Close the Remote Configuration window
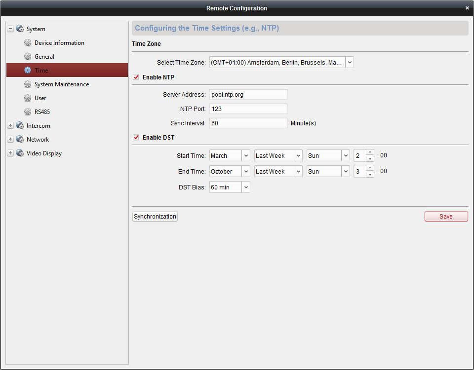Image resolution: width=474 pixels, height=370 pixels. 467,8
